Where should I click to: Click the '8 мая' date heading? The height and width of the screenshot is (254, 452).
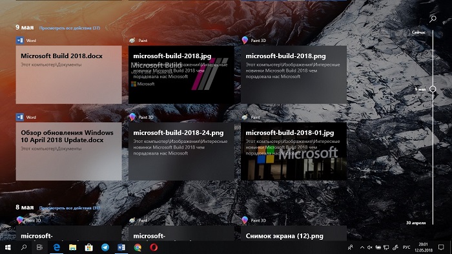pyautogui.click(x=25, y=207)
